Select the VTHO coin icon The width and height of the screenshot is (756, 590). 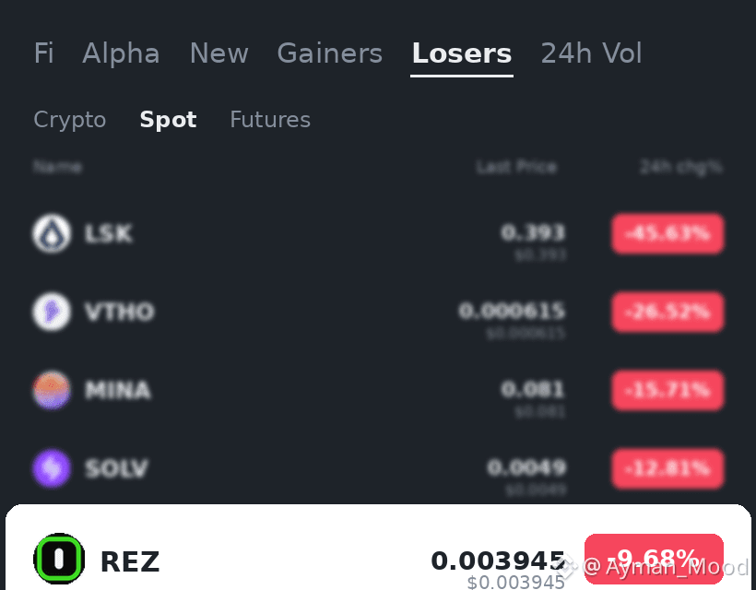click(52, 312)
